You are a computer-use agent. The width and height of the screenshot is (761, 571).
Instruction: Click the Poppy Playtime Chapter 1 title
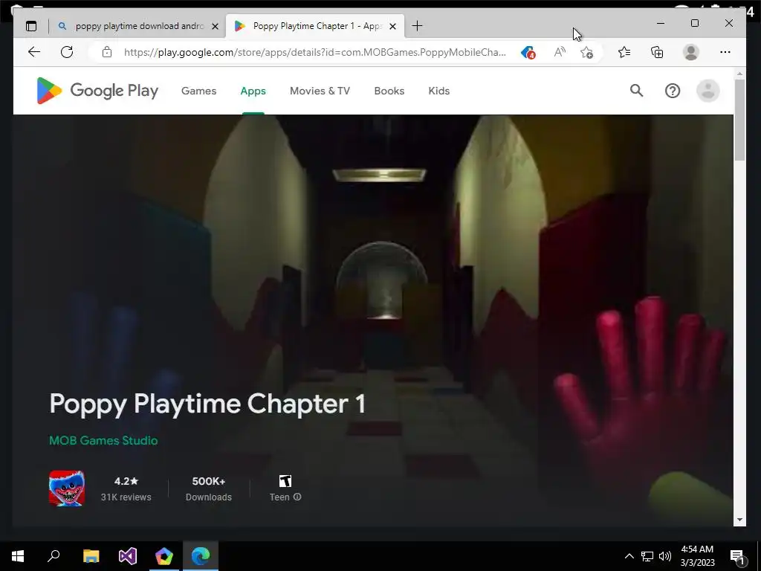[207, 404]
